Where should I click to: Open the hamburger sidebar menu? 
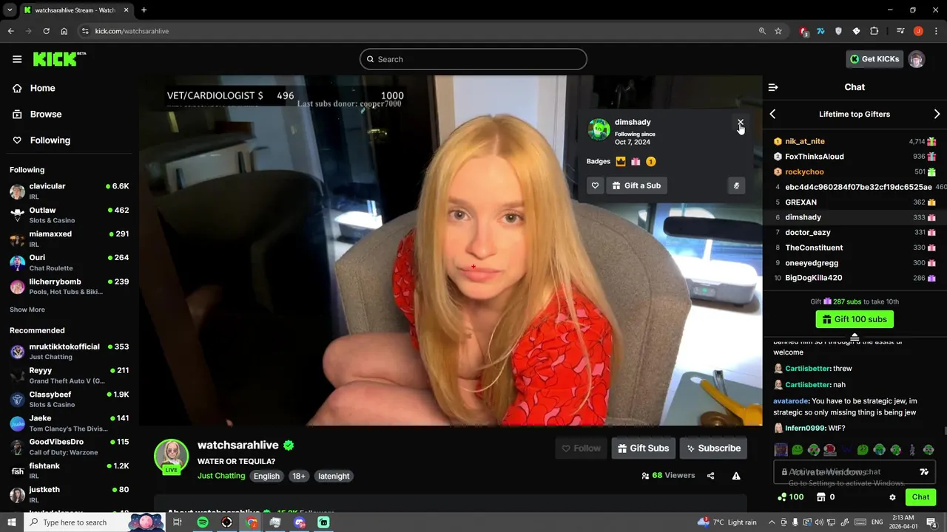pyautogui.click(x=17, y=59)
